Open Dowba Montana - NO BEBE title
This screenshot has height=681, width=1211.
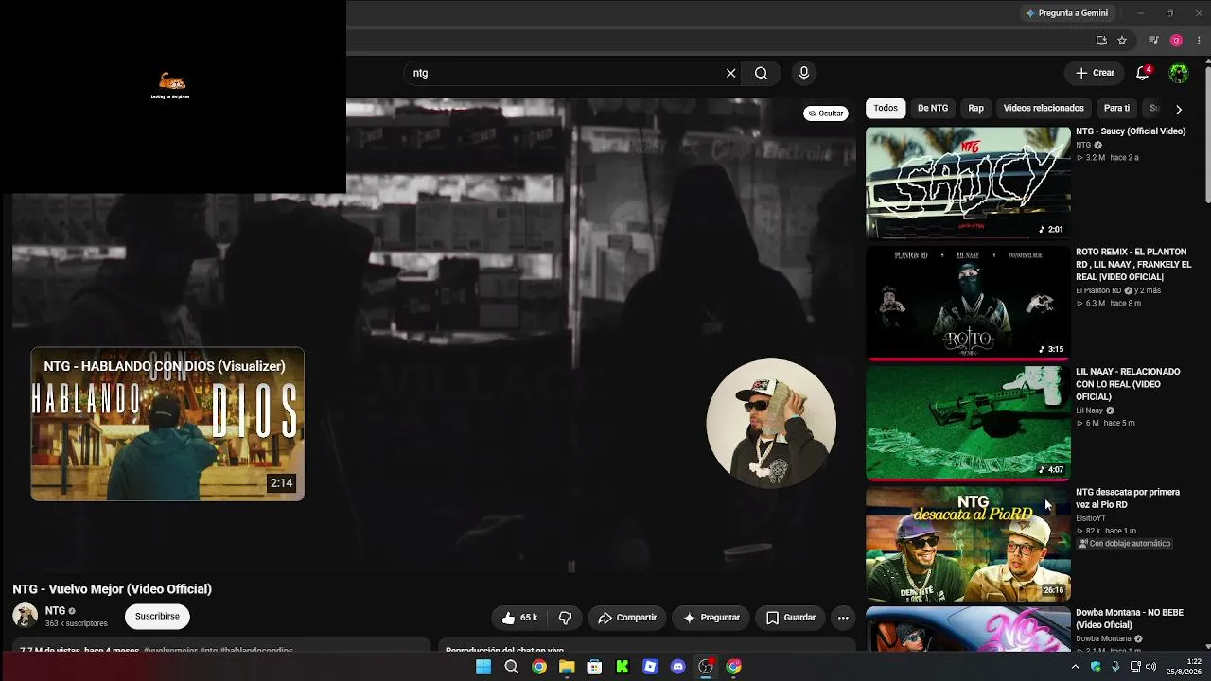(1130, 619)
